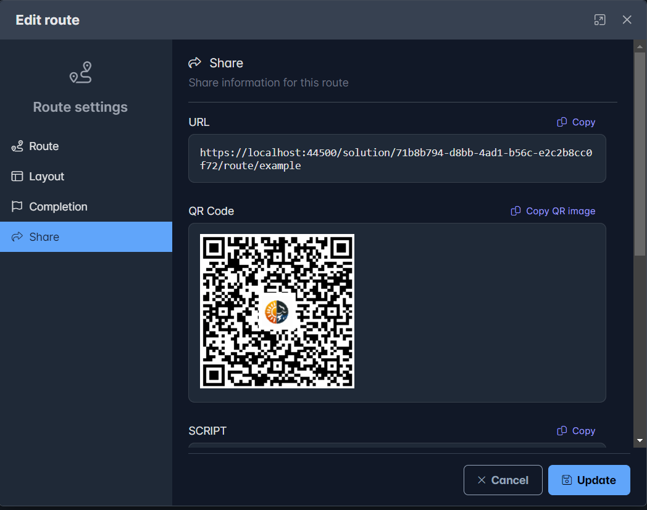Viewport: 647px width, 510px height.
Task: Click the Completion flag icon
Action: click(x=17, y=206)
